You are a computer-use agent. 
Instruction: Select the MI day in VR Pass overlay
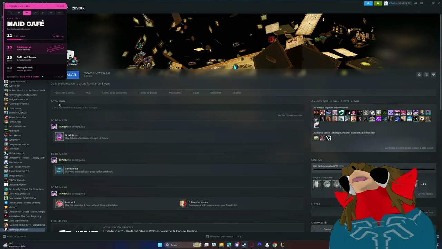point(27,13)
